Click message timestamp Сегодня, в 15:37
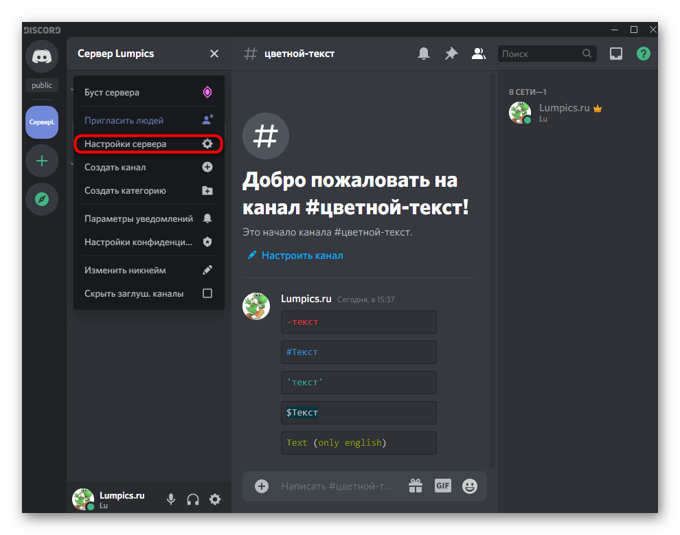Image resolution: width=680 pixels, height=535 pixels. point(365,299)
